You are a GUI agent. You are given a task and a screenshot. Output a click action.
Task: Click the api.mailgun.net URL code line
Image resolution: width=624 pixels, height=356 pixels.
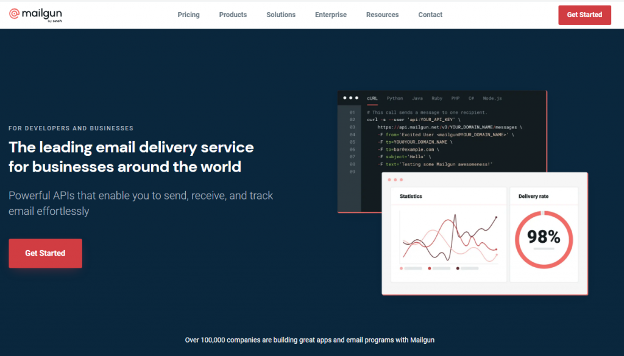pyautogui.click(x=450, y=127)
